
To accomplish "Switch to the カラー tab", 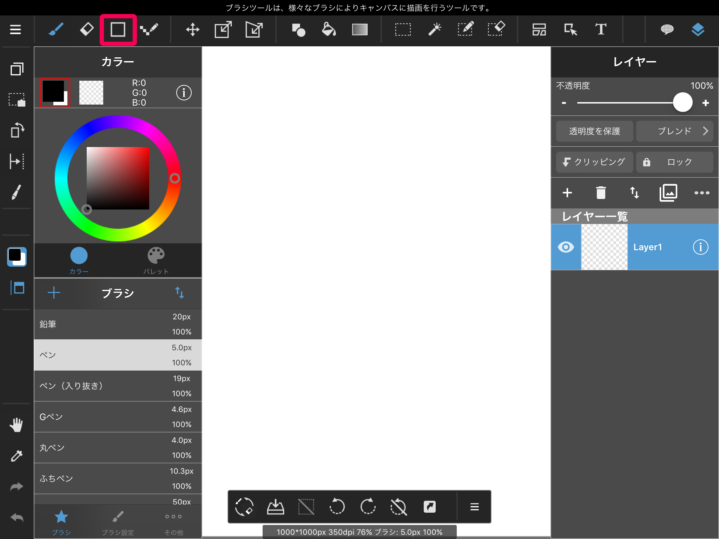I will 79,261.
